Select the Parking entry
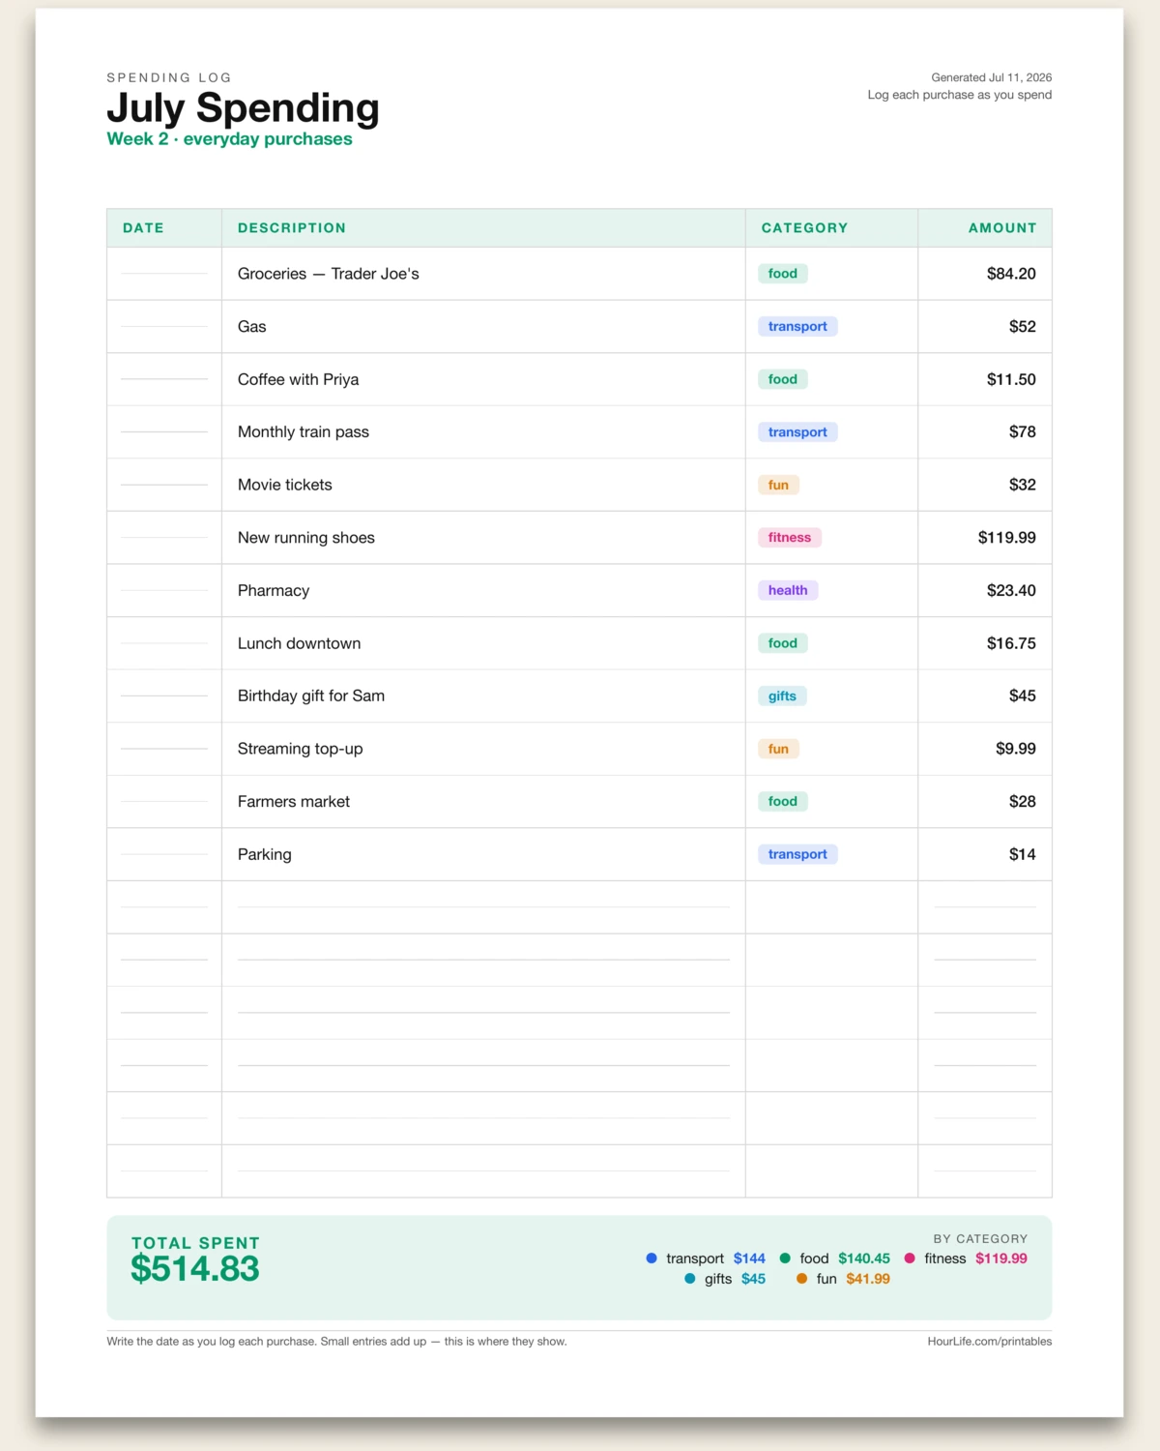1160x1451 pixels. 265,855
